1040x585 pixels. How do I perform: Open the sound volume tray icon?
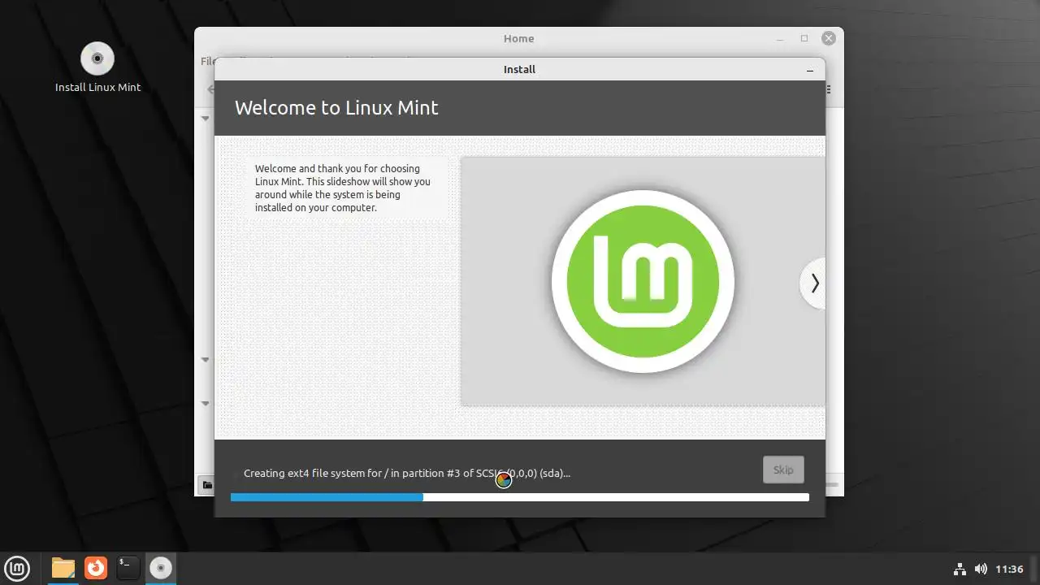pyautogui.click(x=981, y=569)
